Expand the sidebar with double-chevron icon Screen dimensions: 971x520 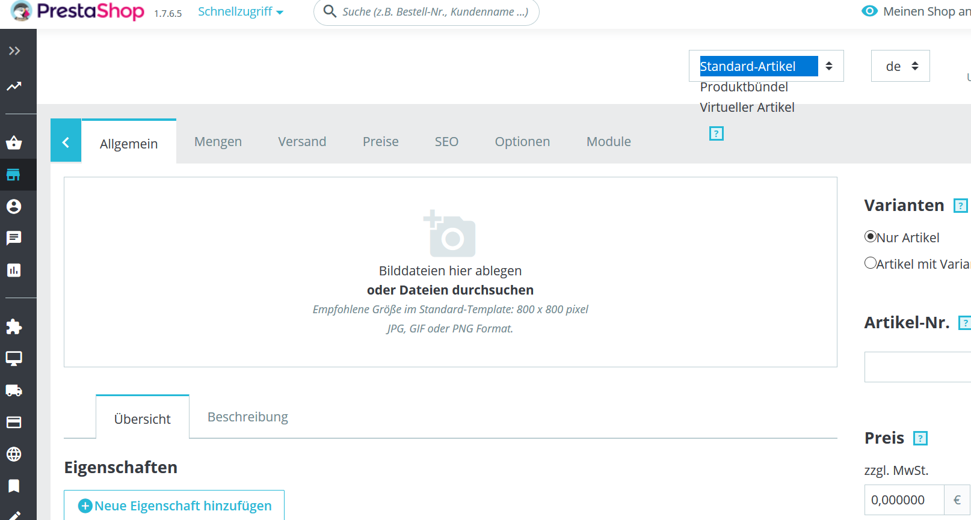pyautogui.click(x=14, y=51)
